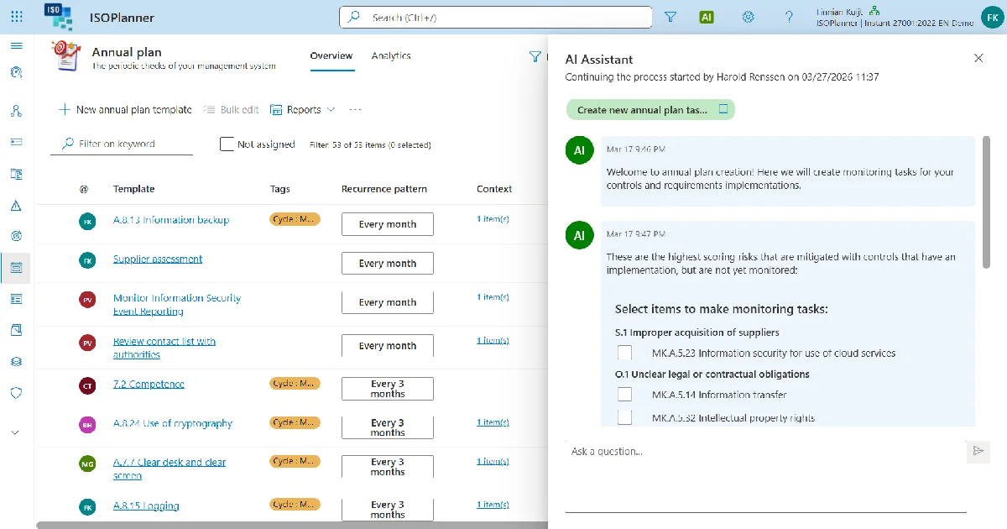Open settings gear in top bar
The width and height of the screenshot is (1007, 529).
(749, 17)
